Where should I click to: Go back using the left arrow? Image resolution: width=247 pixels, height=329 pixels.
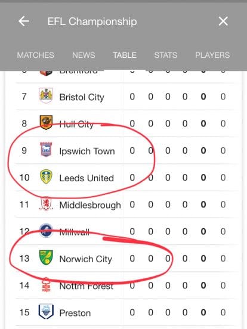[23, 21]
